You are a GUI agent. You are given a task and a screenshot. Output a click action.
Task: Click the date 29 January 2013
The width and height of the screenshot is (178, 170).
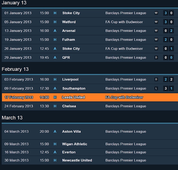18,57
